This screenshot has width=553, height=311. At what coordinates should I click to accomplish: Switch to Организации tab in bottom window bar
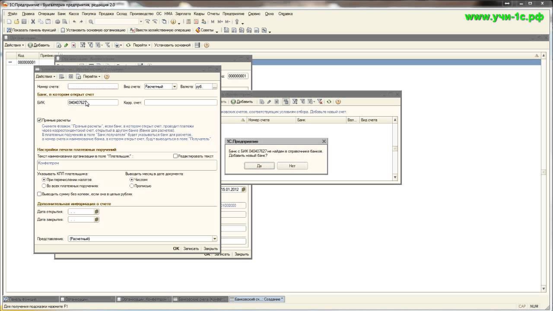(87, 299)
